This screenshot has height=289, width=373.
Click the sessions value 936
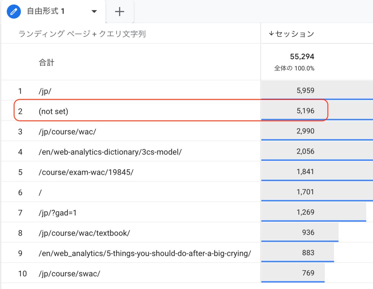(308, 233)
